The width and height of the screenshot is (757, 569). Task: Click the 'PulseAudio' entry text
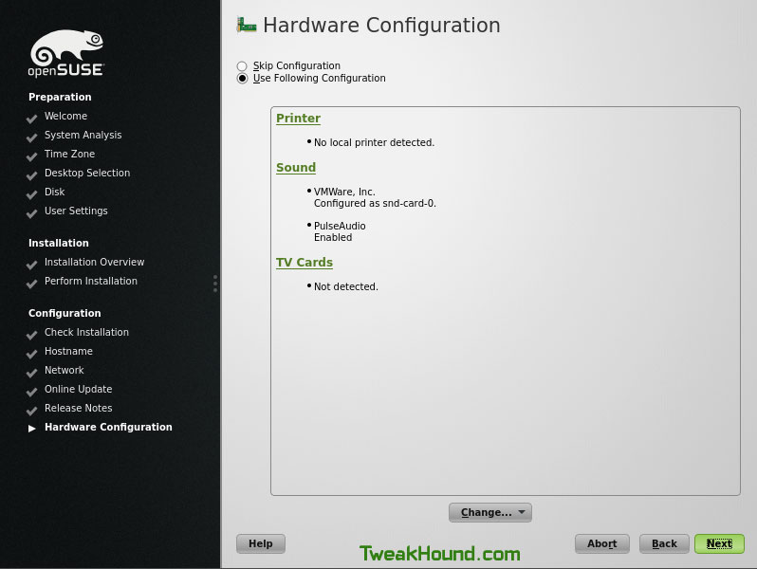[x=340, y=226]
